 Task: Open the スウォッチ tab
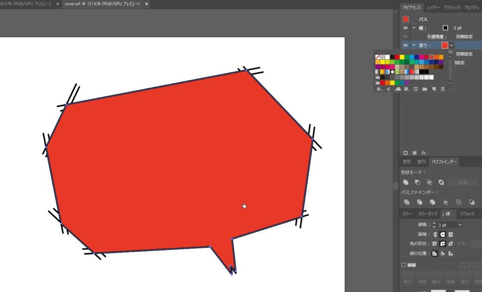click(x=467, y=214)
